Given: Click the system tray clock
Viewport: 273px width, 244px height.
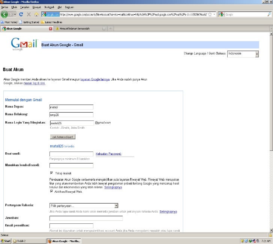Looking at the screenshot, I should pyautogui.click(x=266, y=241).
